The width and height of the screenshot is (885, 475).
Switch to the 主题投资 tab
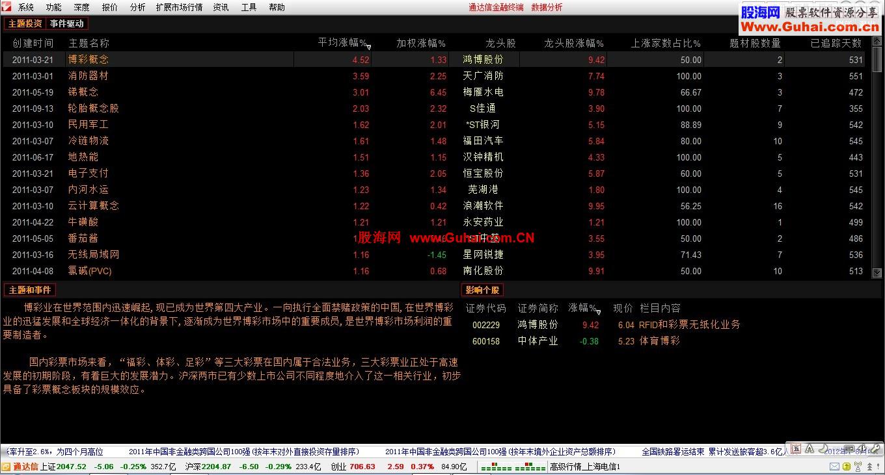coord(25,23)
